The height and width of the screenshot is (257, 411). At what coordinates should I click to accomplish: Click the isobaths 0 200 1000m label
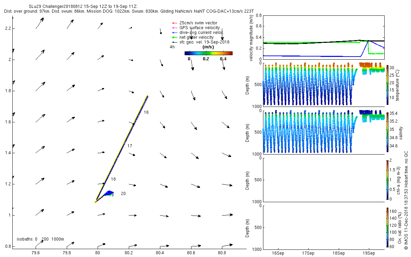(40, 239)
